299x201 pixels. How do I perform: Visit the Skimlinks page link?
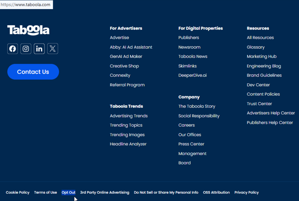click(187, 66)
